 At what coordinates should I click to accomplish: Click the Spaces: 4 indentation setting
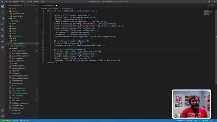click(x=189, y=121)
